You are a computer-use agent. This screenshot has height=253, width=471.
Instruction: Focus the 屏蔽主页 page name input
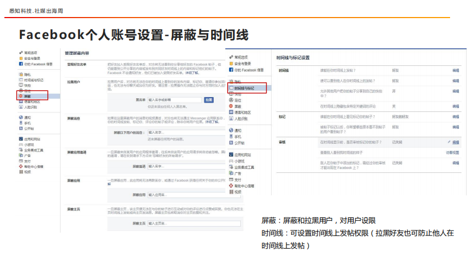pos(194,223)
